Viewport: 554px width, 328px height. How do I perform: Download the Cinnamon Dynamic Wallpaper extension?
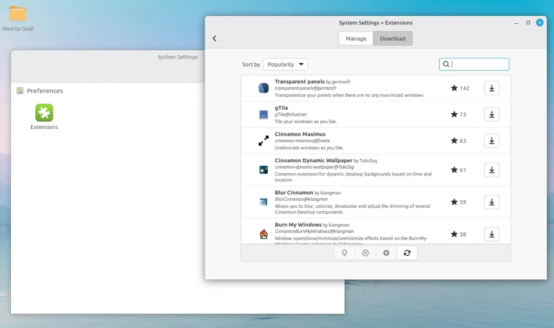491,169
